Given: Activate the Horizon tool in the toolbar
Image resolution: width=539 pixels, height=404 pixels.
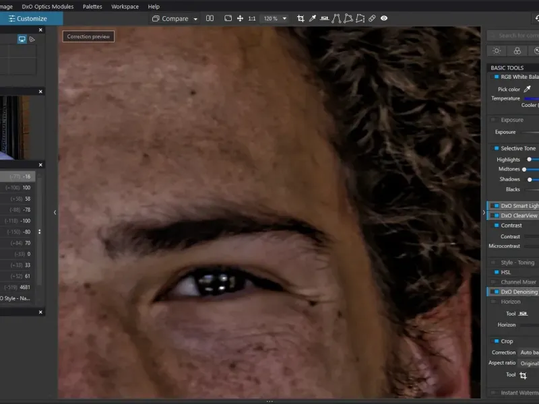Looking at the screenshot, I should 324,19.
